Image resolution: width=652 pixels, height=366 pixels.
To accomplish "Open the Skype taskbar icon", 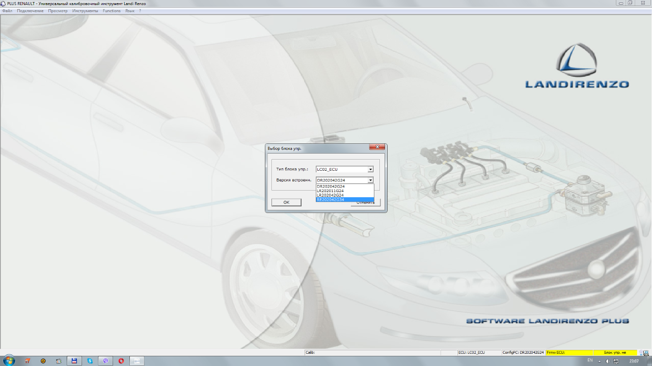I will [90, 361].
